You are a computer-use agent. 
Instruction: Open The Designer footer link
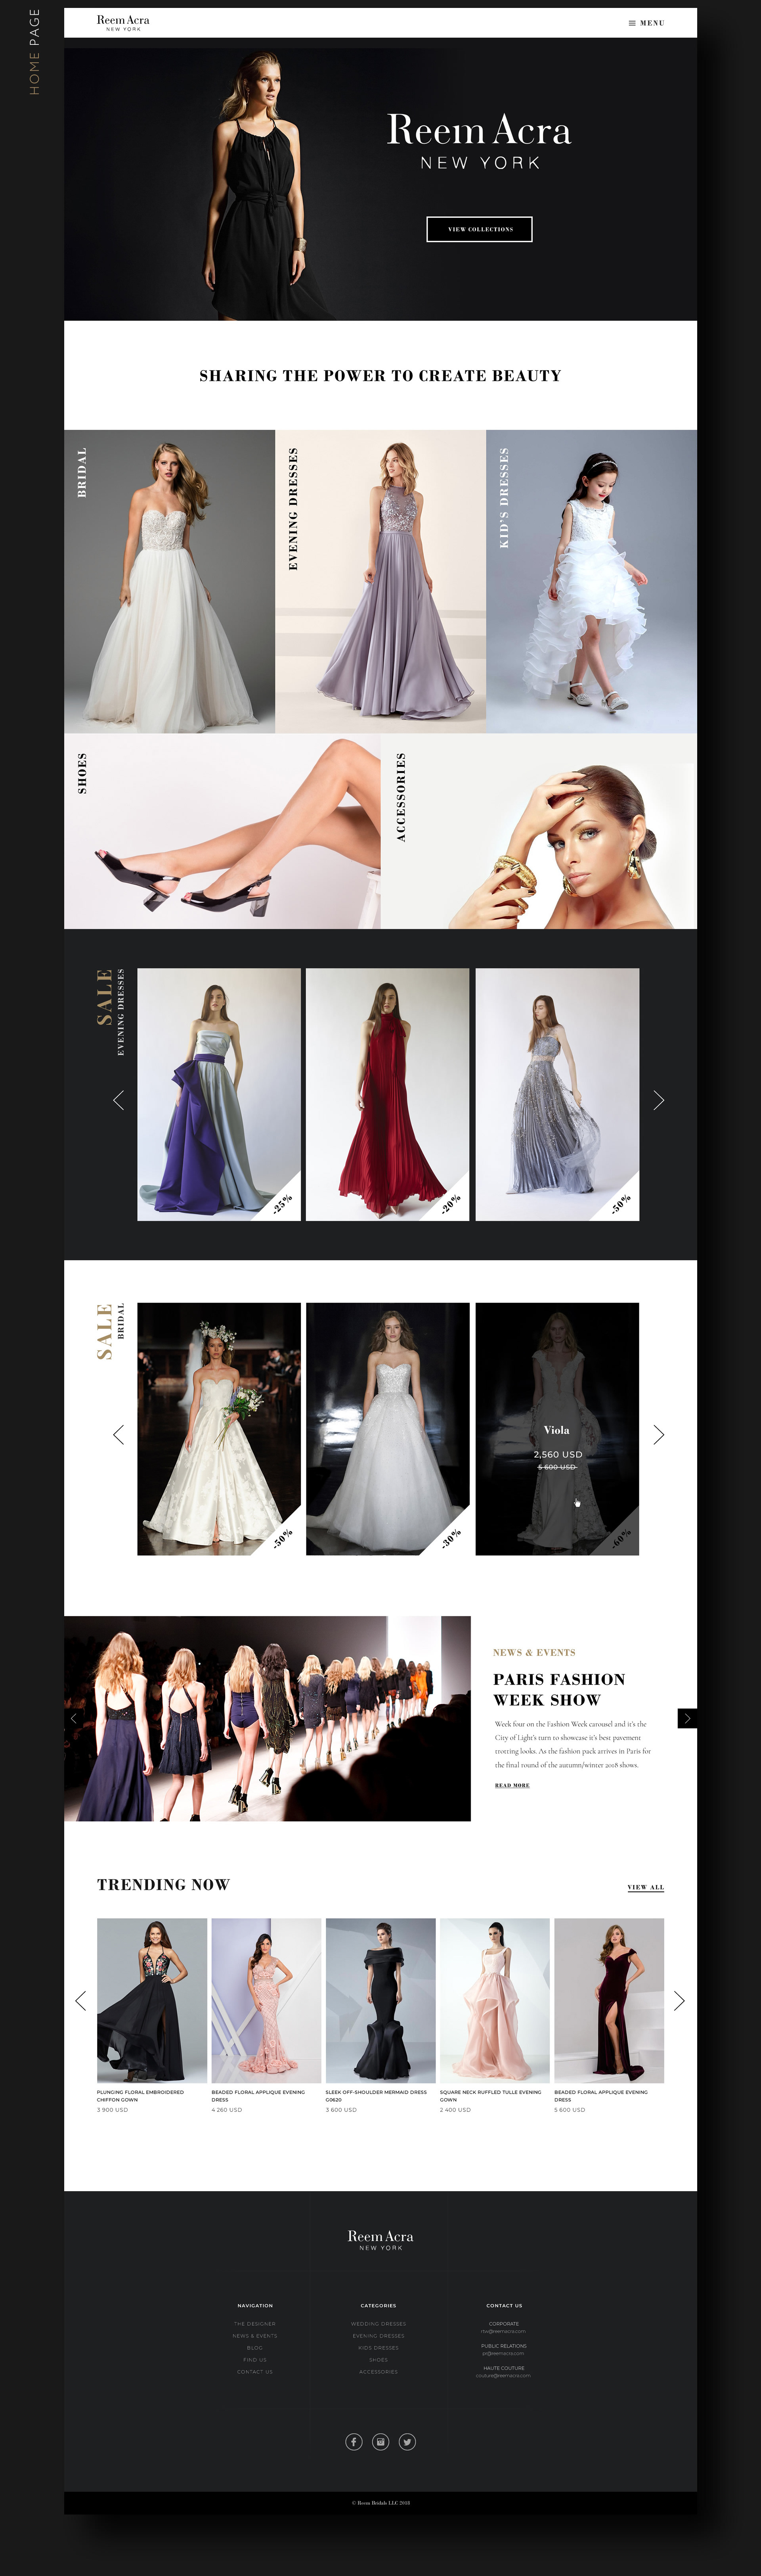(255, 2324)
